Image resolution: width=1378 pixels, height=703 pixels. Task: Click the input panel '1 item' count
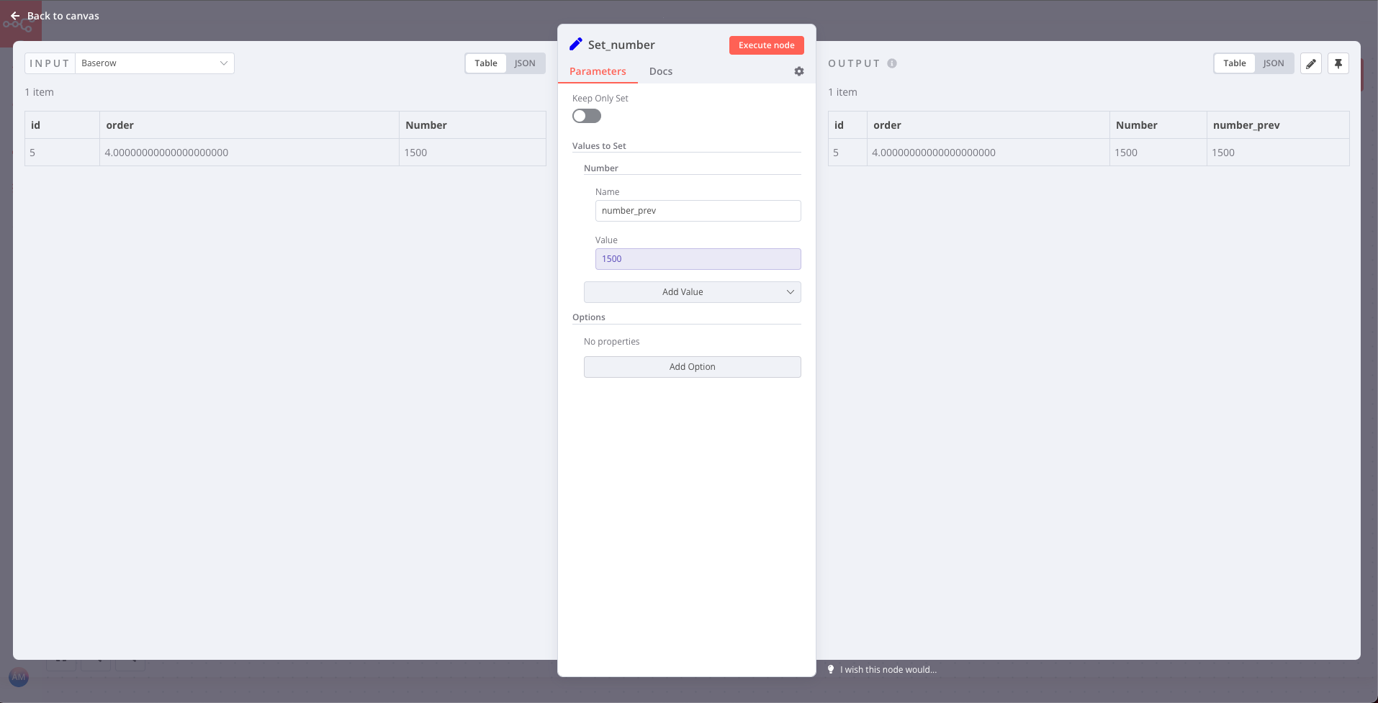coord(39,92)
